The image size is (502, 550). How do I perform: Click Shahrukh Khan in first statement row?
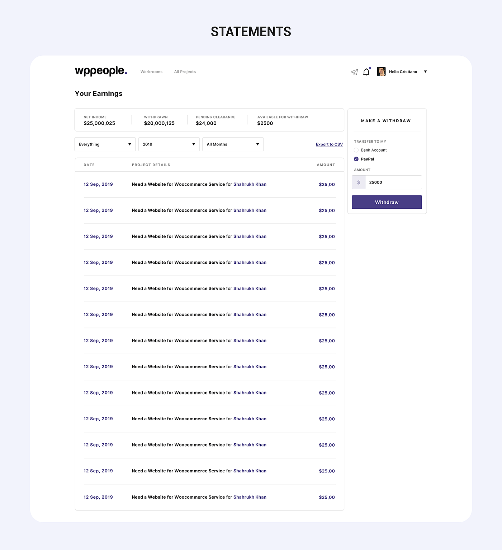click(x=250, y=184)
